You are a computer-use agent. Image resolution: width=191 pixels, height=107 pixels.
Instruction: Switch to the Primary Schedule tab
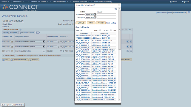point(10,32)
